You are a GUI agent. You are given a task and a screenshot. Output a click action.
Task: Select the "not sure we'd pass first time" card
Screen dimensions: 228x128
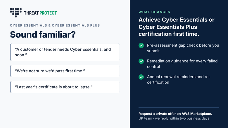[x=65, y=71]
